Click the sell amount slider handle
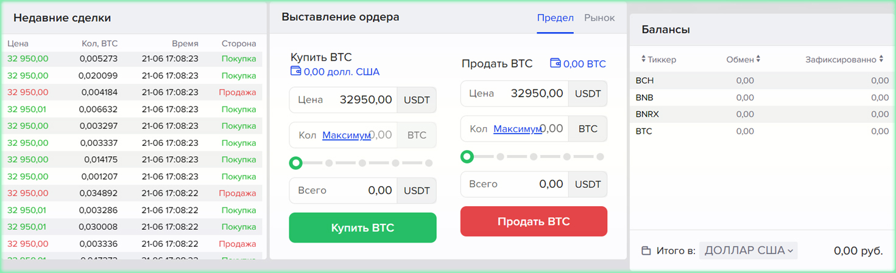The image size is (896, 273). pyautogui.click(x=467, y=157)
